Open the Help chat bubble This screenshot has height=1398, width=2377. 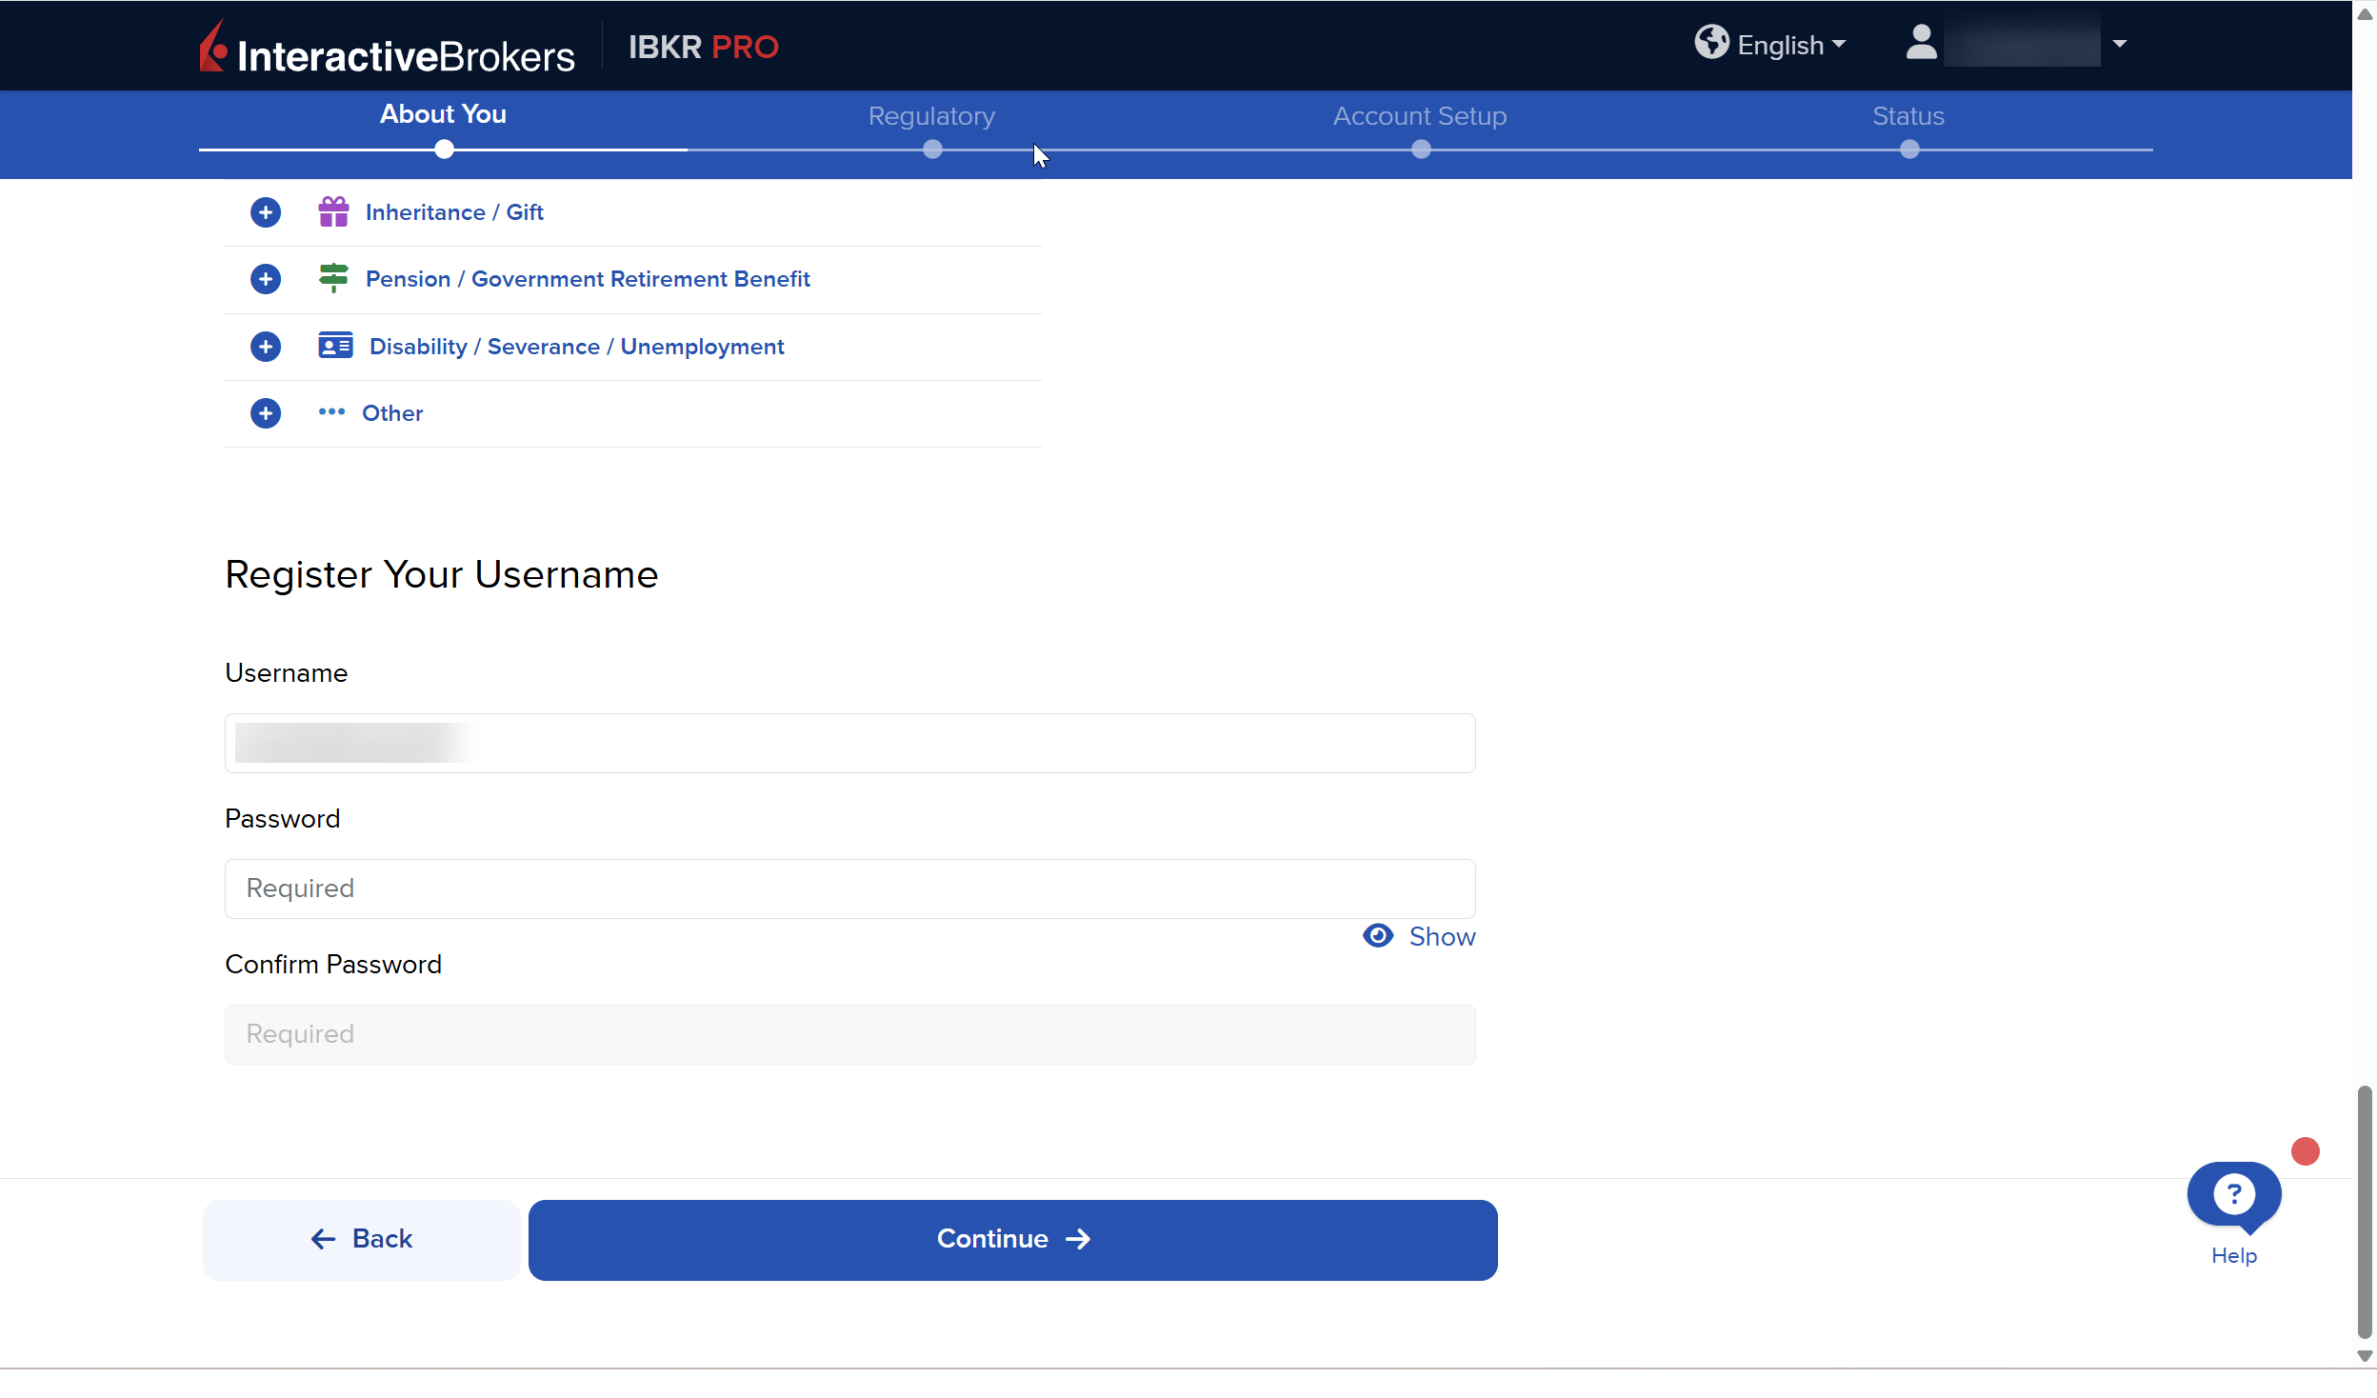[x=2233, y=1195]
